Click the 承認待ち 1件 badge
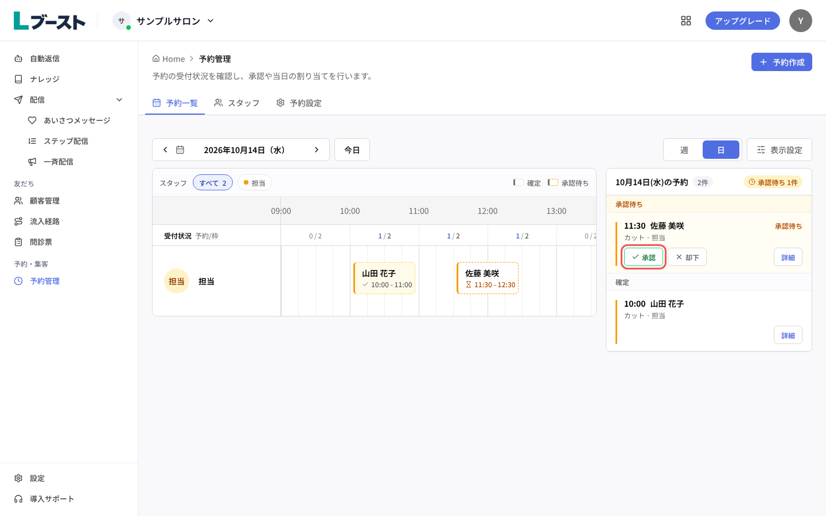This screenshot has width=826, height=516. coord(773,182)
